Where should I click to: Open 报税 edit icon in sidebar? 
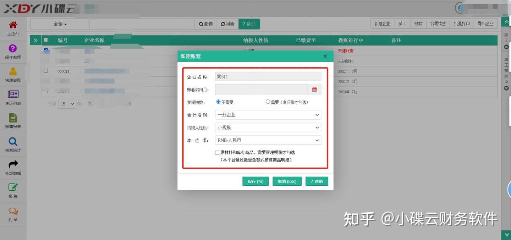pos(13,187)
